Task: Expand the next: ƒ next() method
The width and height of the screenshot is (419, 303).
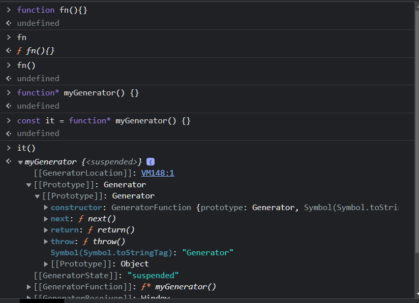Action: coord(46,219)
